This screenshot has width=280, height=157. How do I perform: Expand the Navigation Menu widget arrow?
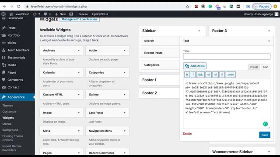(124, 131)
